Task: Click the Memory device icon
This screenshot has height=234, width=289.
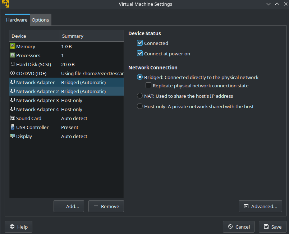Action: click(13, 46)
